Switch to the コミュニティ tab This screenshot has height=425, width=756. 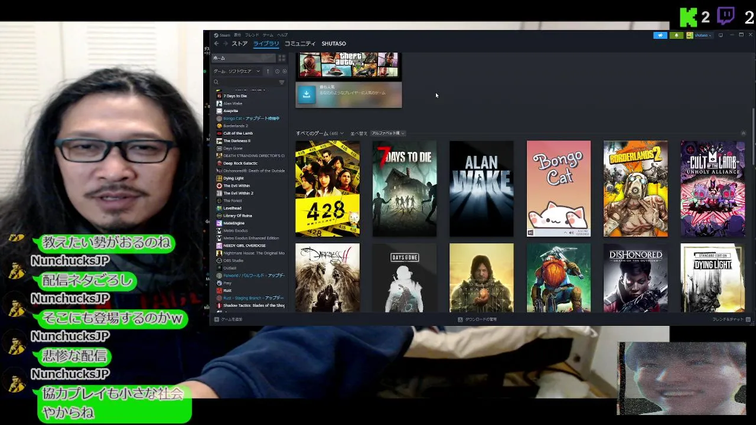(x=300, y=44)
